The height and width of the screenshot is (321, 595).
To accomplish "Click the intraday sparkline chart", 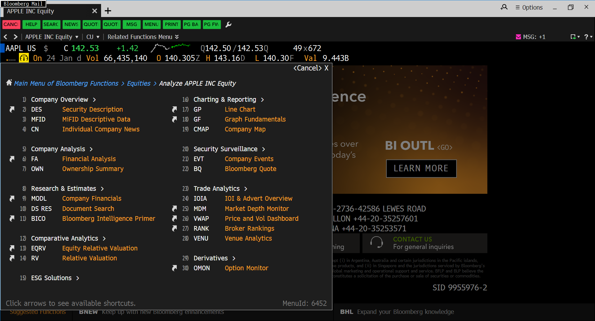I will click(171, 48).
